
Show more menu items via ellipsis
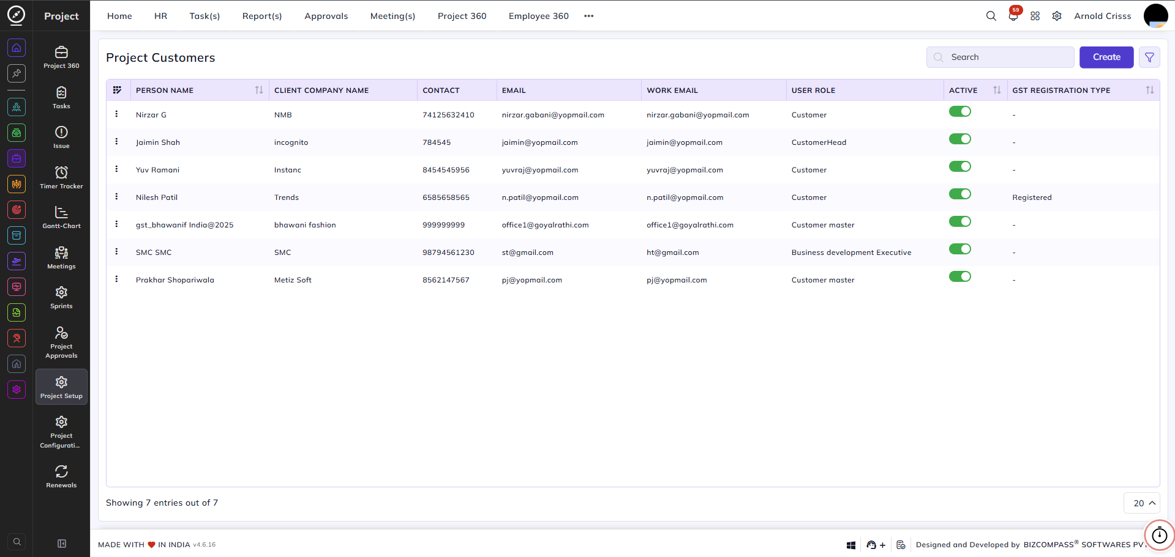click(589, 16)
